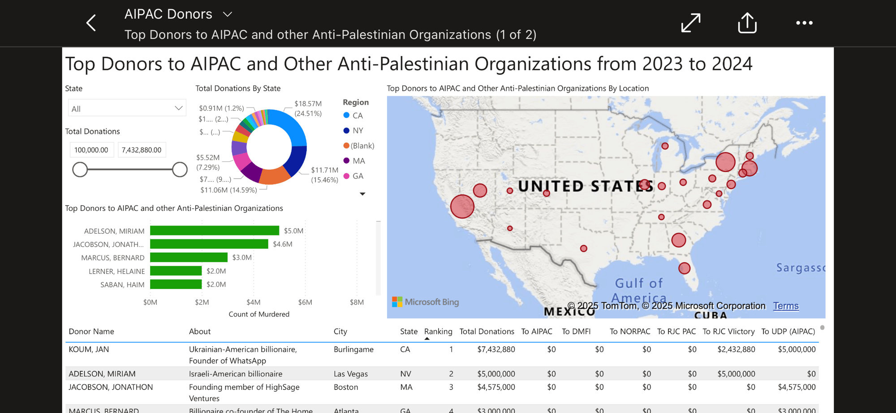Image resolution: width=896 pixels, height=413 pixels.
Task: Select the GA legend marker
Action: 346,176
